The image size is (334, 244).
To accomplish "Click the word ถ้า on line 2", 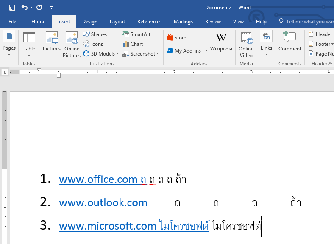I will pos(296,202).
